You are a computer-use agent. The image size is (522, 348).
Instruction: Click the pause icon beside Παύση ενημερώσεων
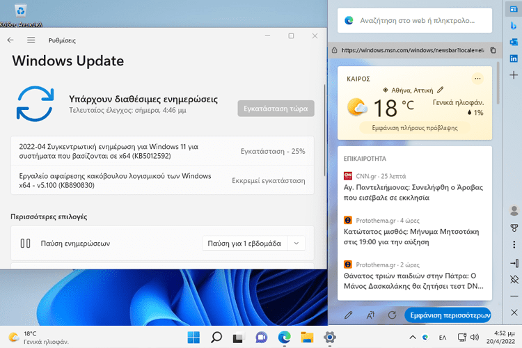coord(25,244)
